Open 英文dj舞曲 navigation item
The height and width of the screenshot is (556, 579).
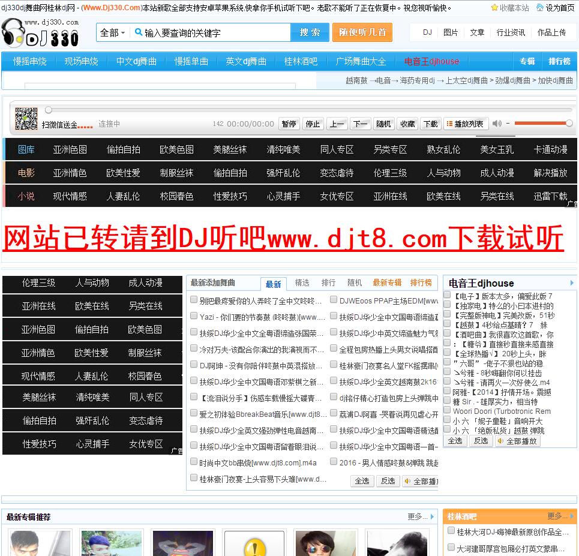pyautogui.click(x=246, y=61)
